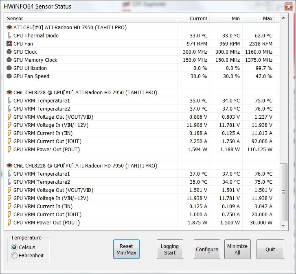Viewport: 296px width, 274px height.
Task: Click the 30.000 W max power value
Action: 261,222
